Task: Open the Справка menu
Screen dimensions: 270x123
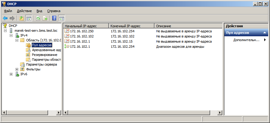Action: (x=54, y=11)
